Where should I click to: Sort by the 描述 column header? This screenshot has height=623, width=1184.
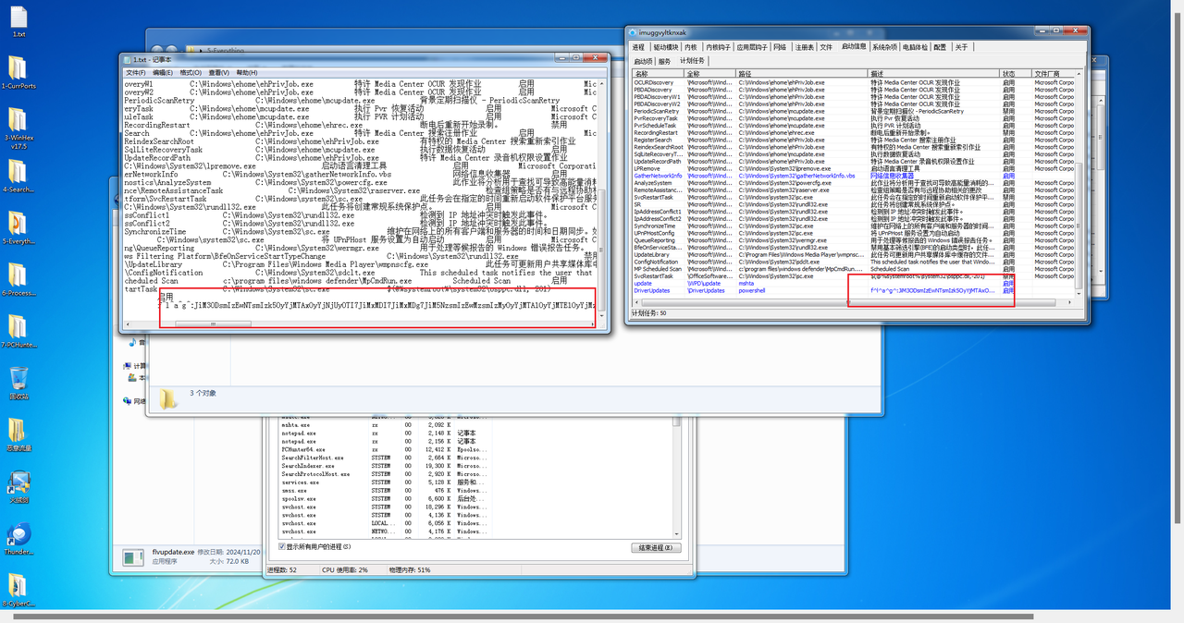coord(934,74)
